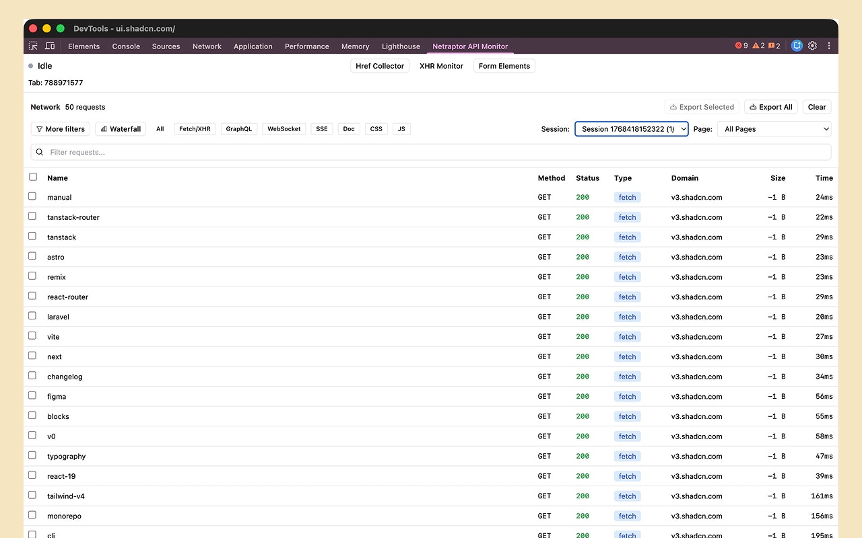Image resolution: width=862 pixels, height=538 pixels.
Task: Switch to the Netraptor API Monitor tab
Action: [470, 46]
